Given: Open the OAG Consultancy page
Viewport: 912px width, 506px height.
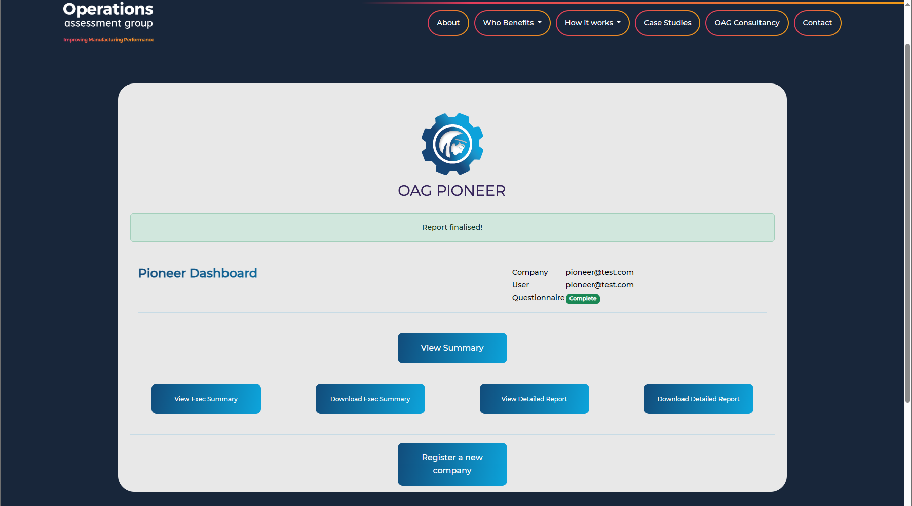Looking at the screenshot, I should [x=746, y=23].
